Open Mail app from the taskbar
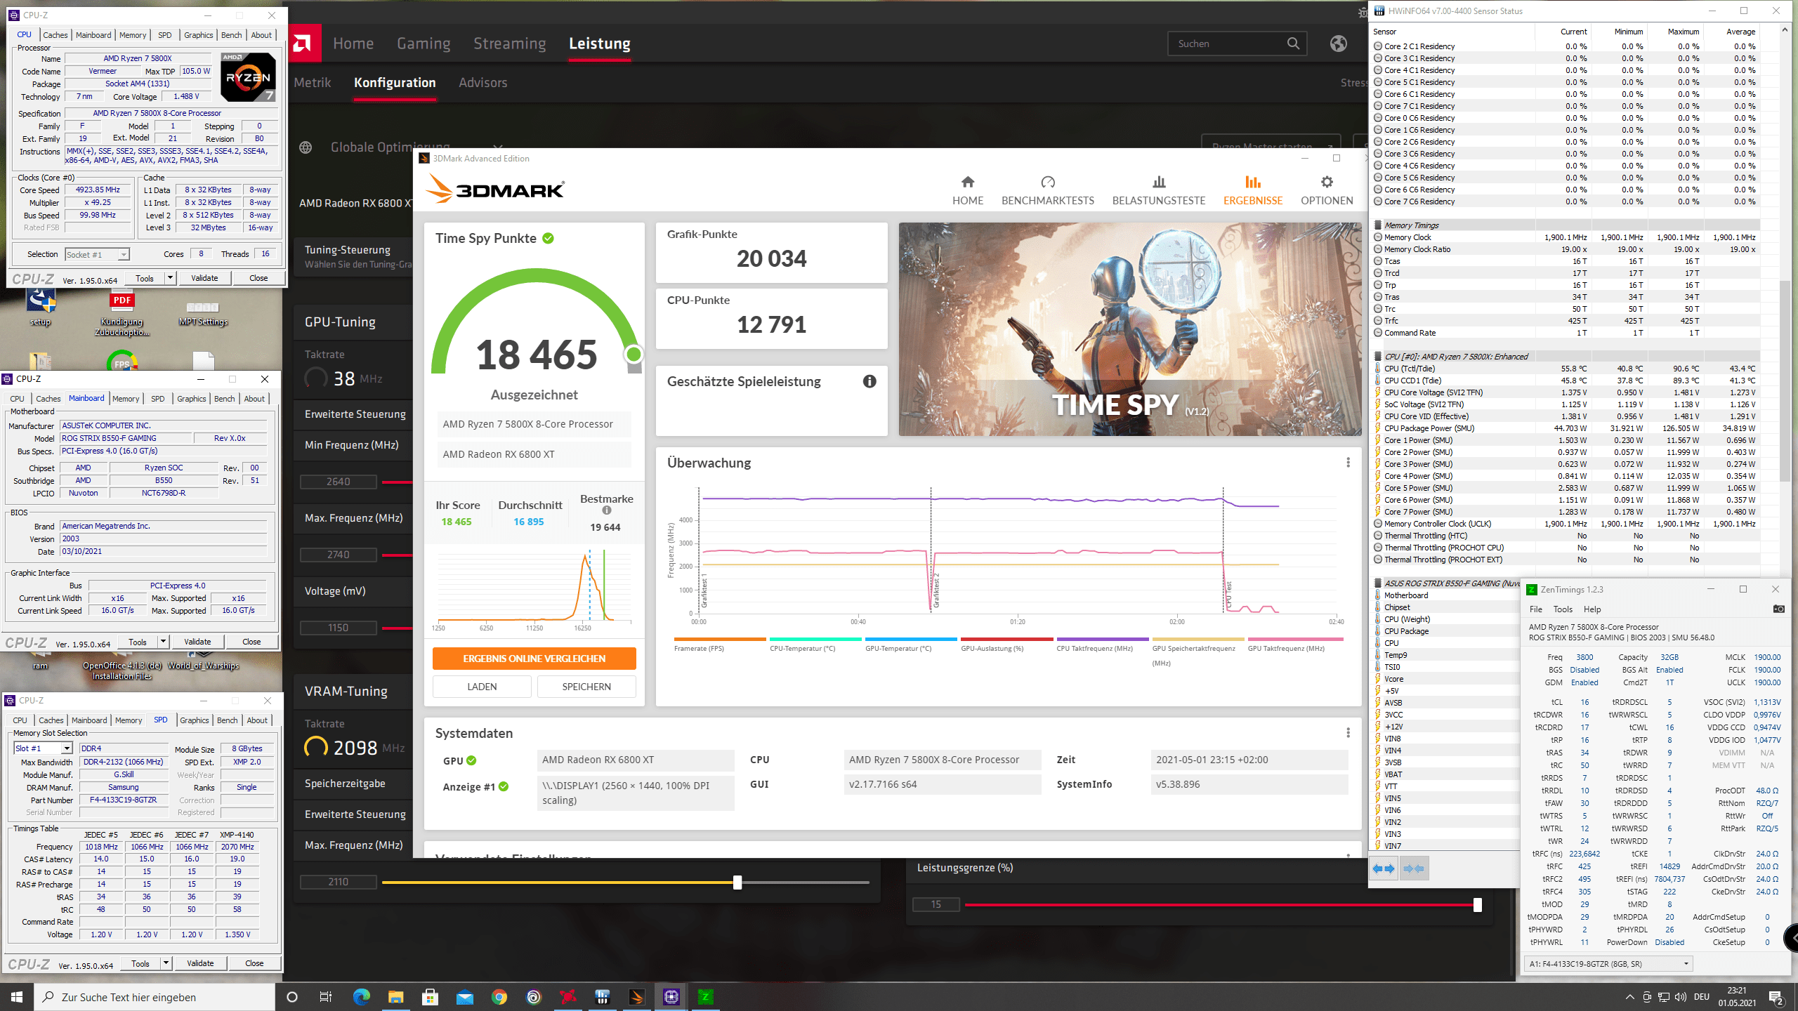This screenshot has height=1011, width=1798. 464,997
